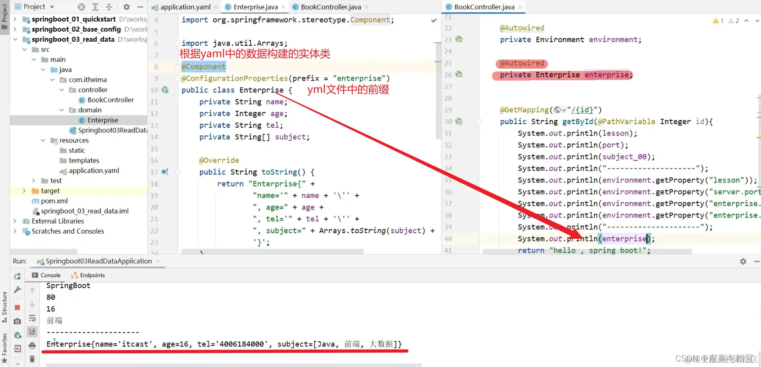This screenshot has width=761, height=367.
Task: Click the Select Opened File locate icon
Action: pos(82,7)
